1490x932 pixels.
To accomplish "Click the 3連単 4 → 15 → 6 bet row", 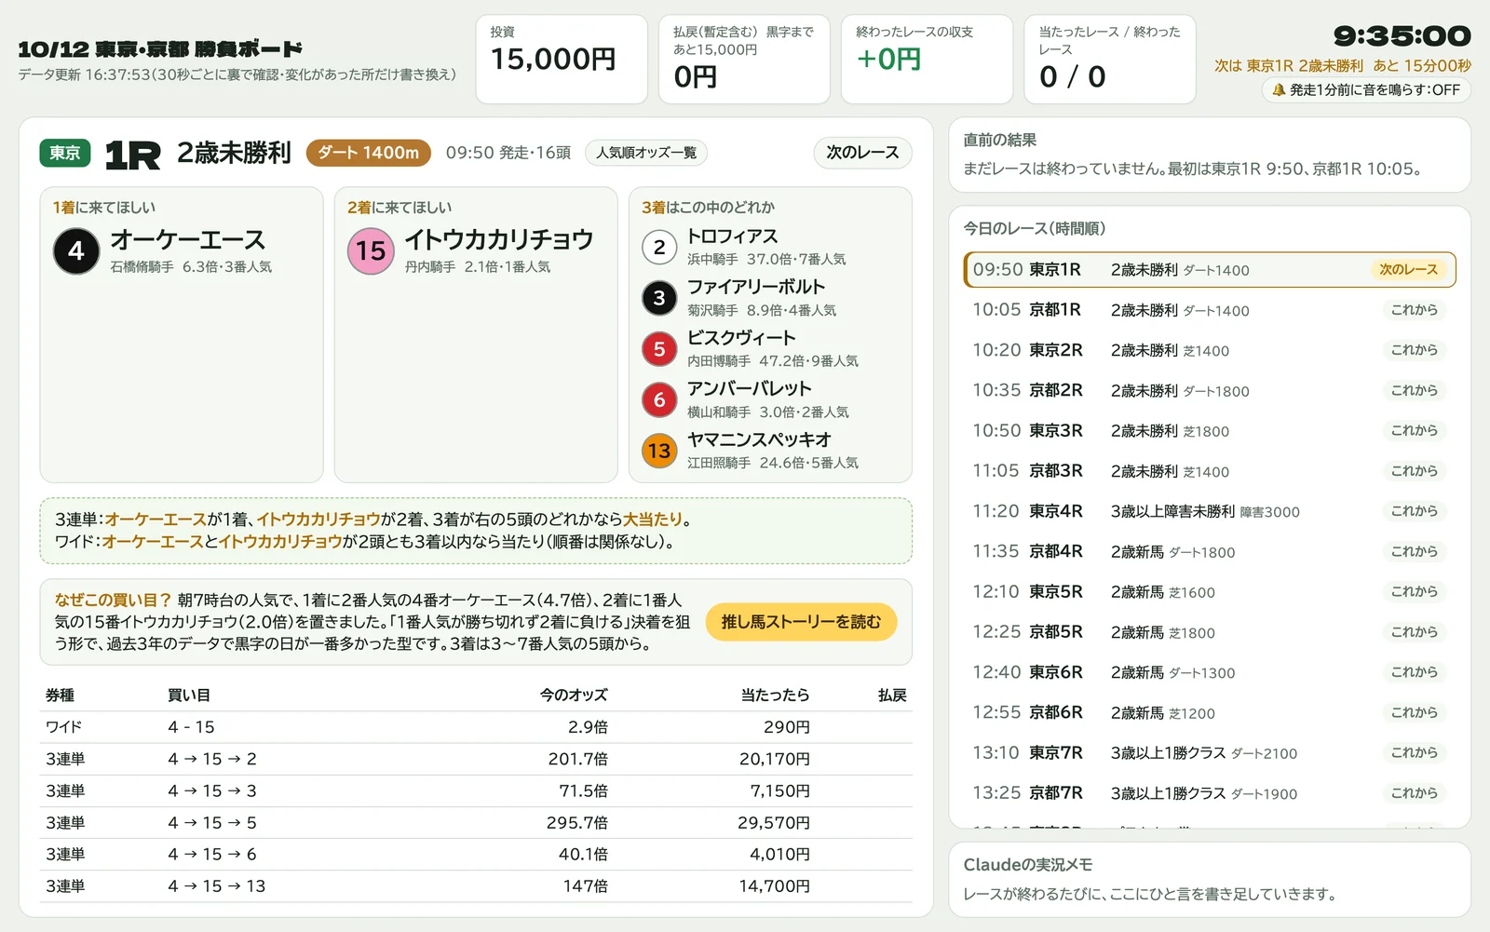I will click(x=476, y=855).
